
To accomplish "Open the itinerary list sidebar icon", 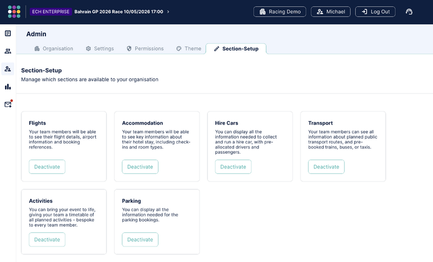I will pos(8,34).
